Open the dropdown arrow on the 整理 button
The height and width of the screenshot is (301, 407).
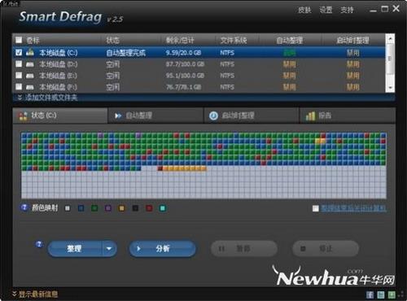point(109,248)
